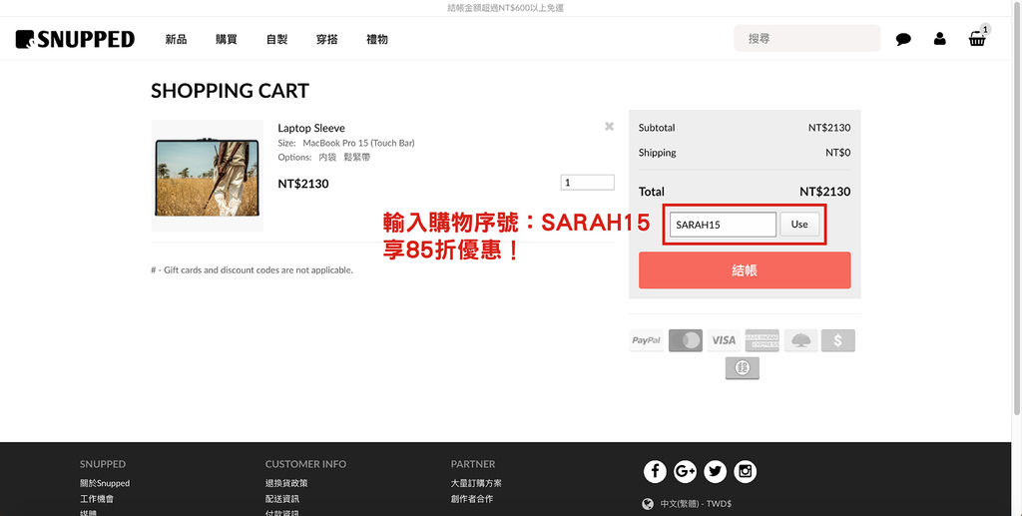The width and height of the screenshot is (1022, 516).
Task: Click the Size: MacBook Pro 15 text
Action: click(346, 143)
